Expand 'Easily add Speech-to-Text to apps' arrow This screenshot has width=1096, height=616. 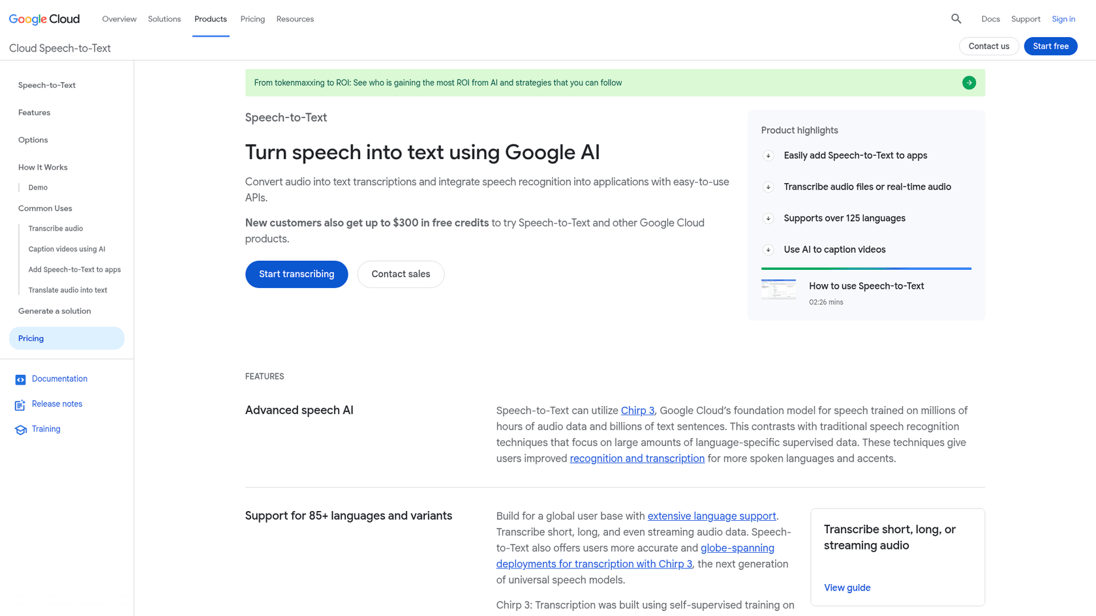pos(769,156)
